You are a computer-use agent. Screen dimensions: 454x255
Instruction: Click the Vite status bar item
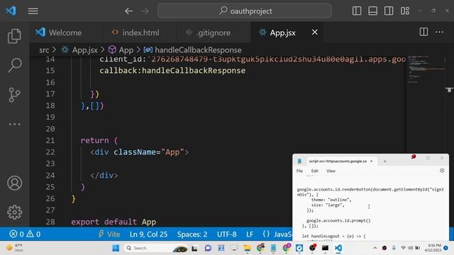tap(109, 234)
